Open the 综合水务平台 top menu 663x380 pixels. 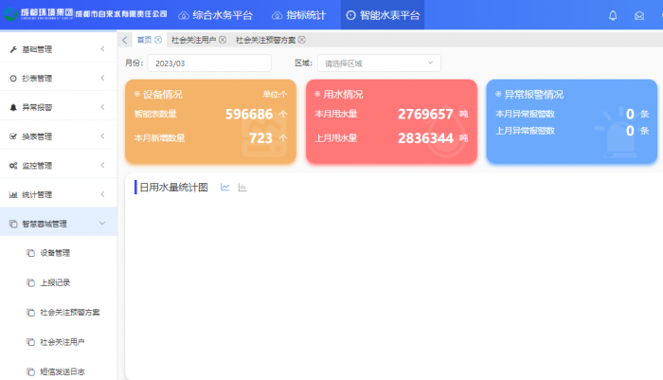click(216, 15)
